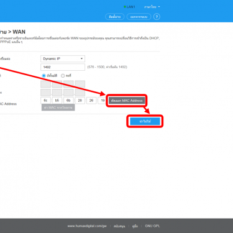Click the first MAC address field 6c
Viewport: 233px width, 233px height.
(45, 101)
